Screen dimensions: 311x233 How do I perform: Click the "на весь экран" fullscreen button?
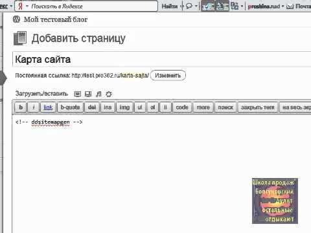point(295,107)
